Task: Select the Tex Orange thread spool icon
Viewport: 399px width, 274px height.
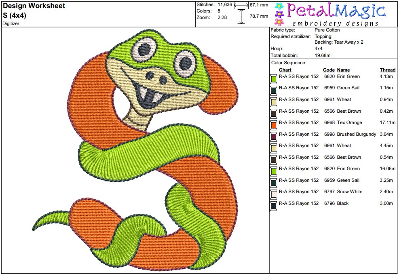Action: point(274,124)
